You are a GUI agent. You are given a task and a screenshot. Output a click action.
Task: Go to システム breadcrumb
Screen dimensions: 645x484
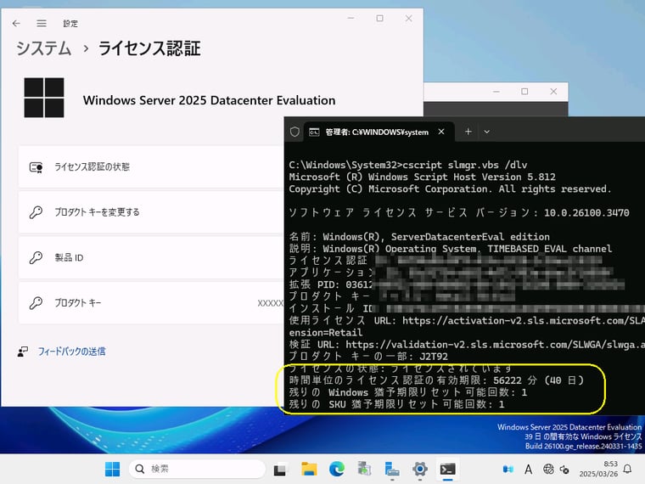click(43, 48)
